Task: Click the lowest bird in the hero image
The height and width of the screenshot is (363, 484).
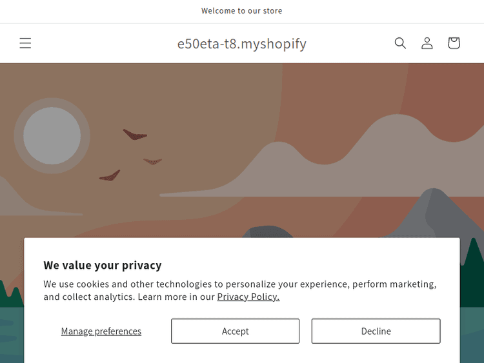Action: click(x=111, y=175)
